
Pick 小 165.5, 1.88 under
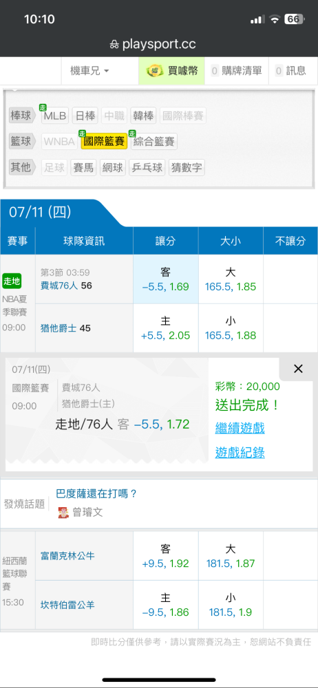231,328
